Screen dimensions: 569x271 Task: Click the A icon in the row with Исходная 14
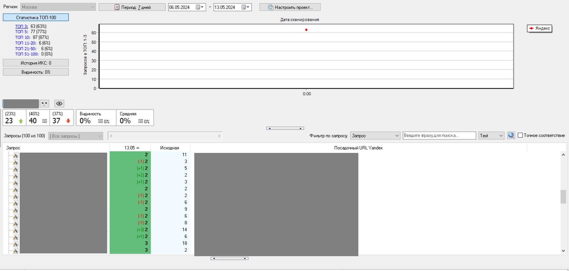coord(16,230)
